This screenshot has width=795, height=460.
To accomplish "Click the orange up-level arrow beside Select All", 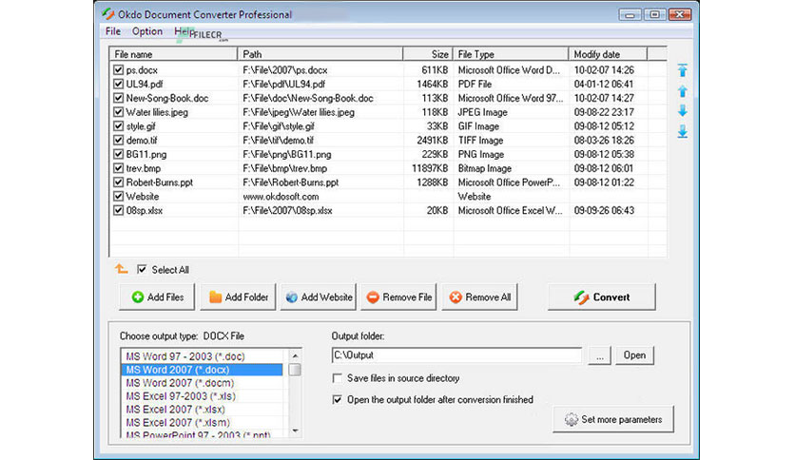I will [121, 269].
